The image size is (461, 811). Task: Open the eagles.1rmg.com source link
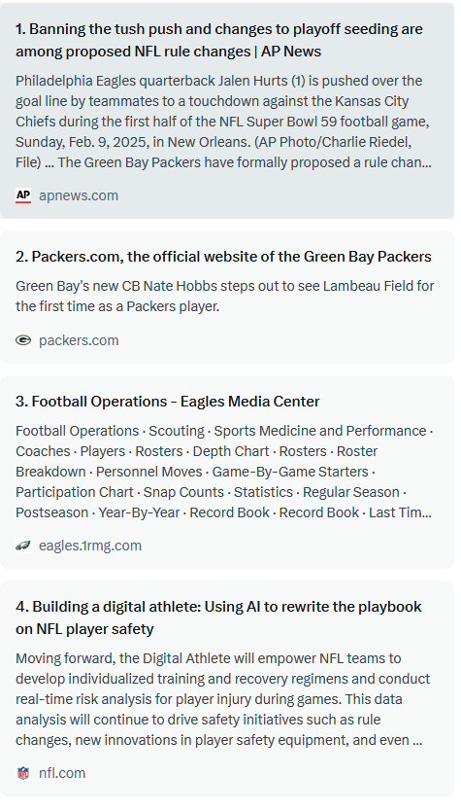90,546
